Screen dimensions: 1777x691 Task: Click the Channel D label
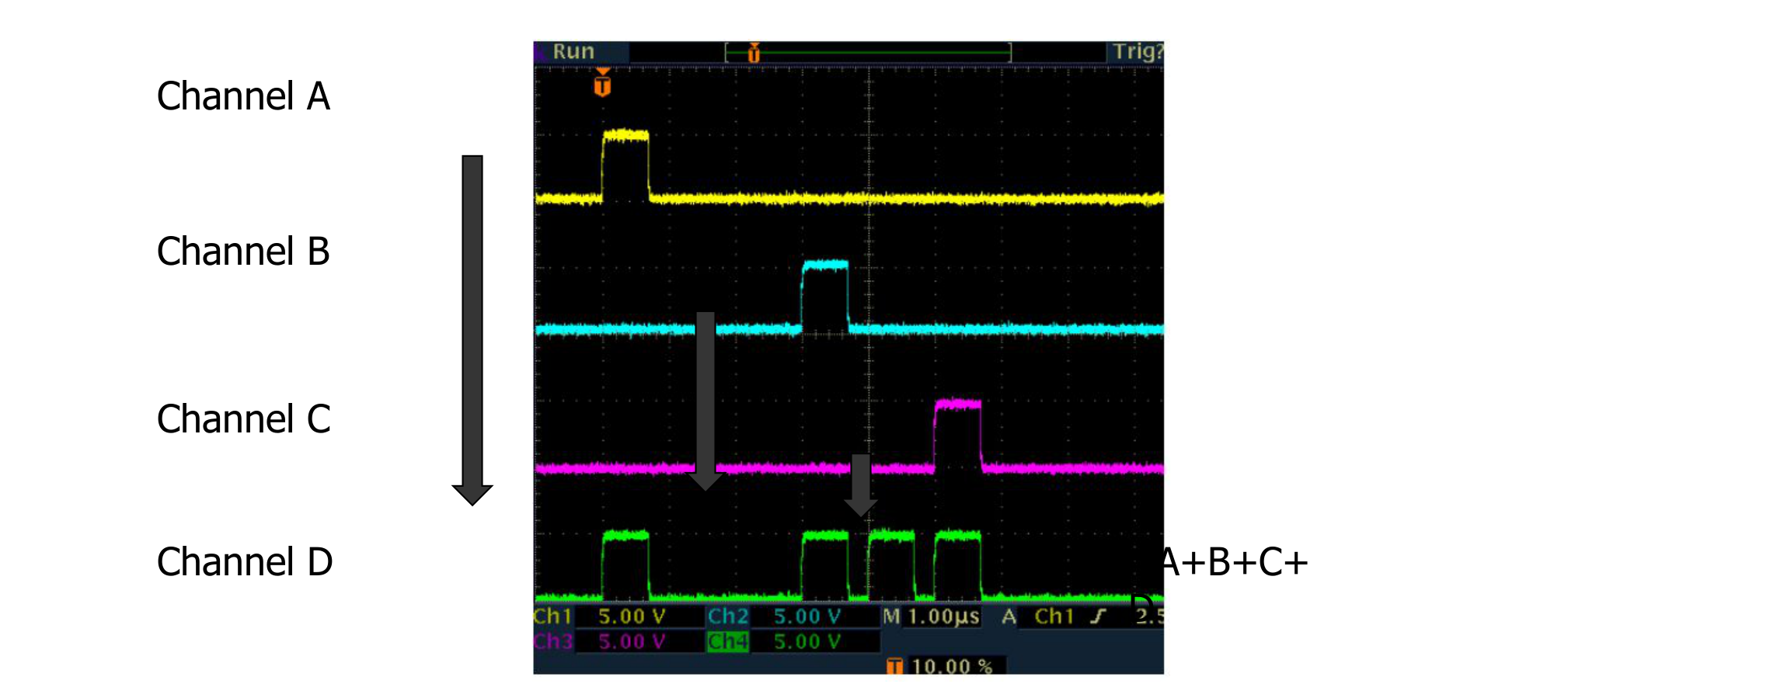pyautogui.click(x=245, y=562)
